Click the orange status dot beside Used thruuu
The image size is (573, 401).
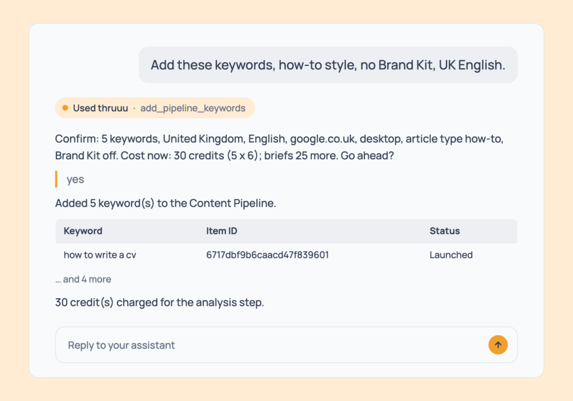coord(65,108)
